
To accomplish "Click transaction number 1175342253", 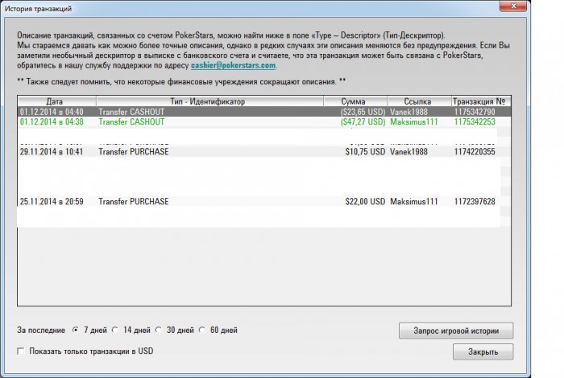I will click(475, 121).
